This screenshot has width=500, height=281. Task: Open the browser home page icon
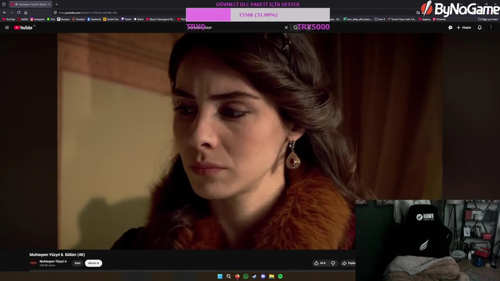(x=26, y=12)
